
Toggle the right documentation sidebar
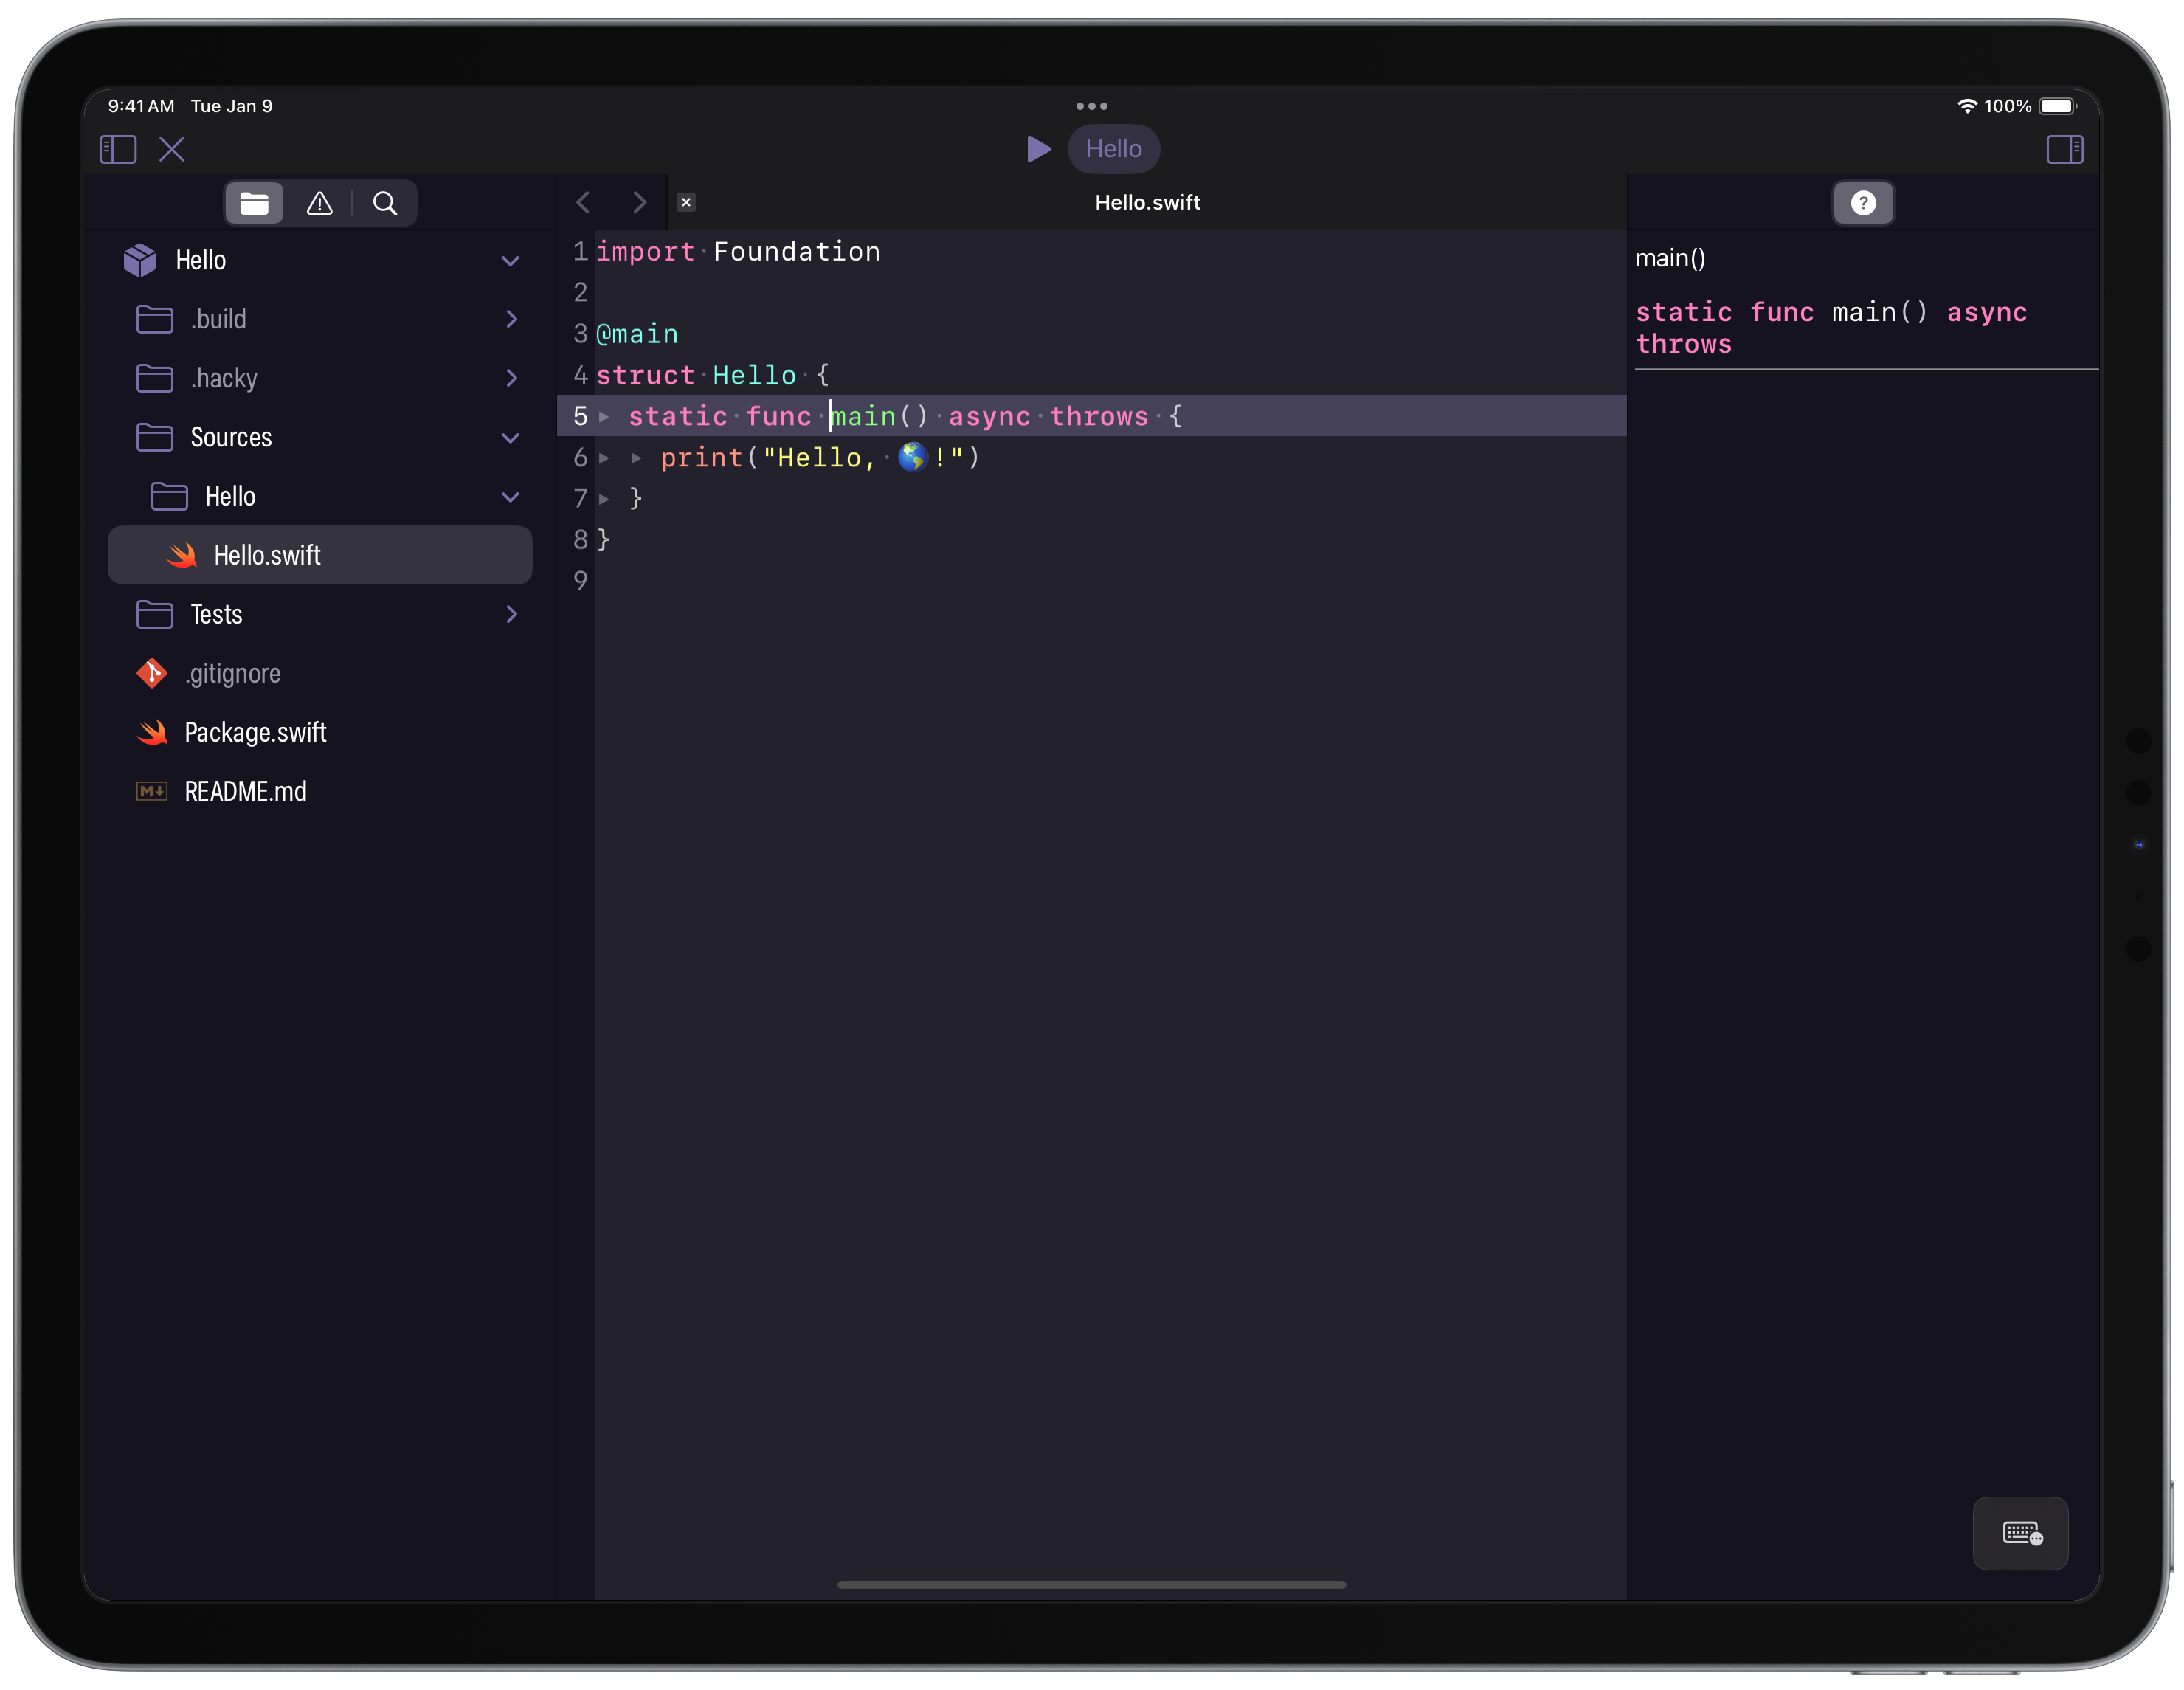point(2066,148)
